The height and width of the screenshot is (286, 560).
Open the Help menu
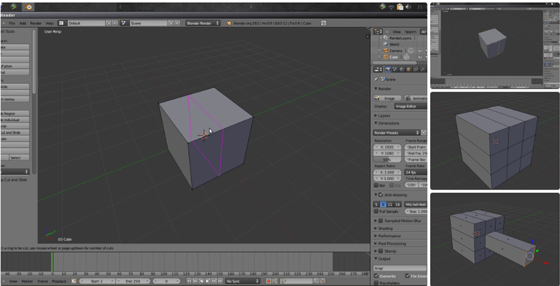click(x=49, y=23)
